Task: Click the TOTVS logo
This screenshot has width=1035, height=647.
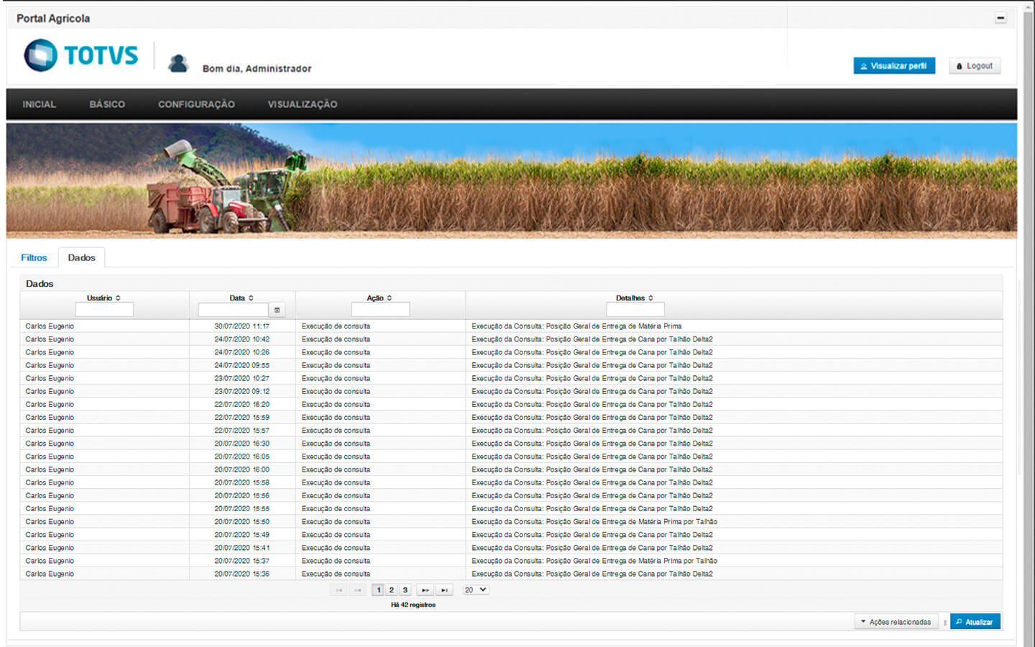Action: 80,55
